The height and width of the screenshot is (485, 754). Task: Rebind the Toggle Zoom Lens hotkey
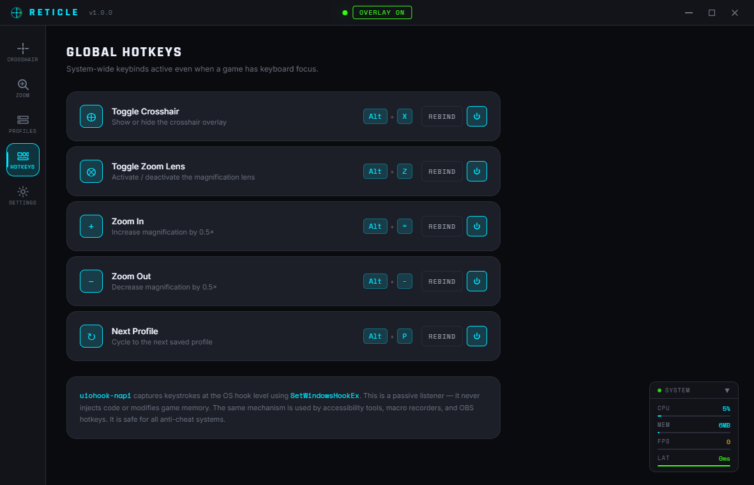pos(442,171)
